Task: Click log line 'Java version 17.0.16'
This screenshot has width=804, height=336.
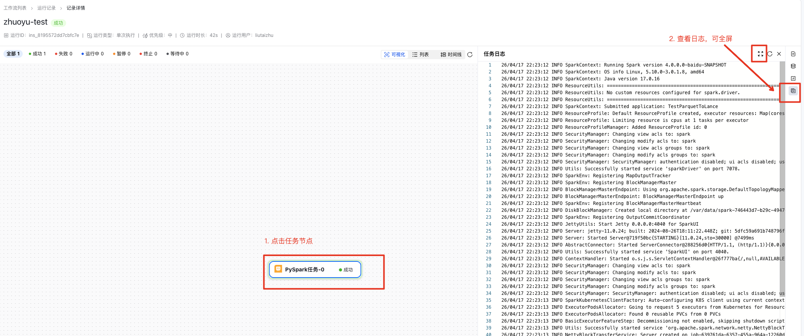Action: point(580,79)
